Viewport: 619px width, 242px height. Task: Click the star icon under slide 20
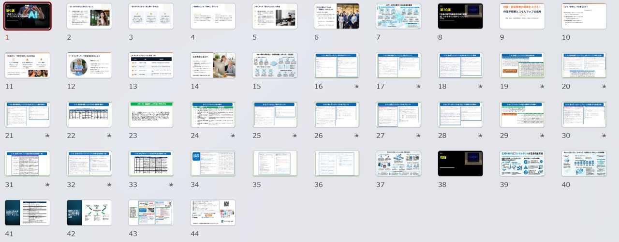[604, 86]
